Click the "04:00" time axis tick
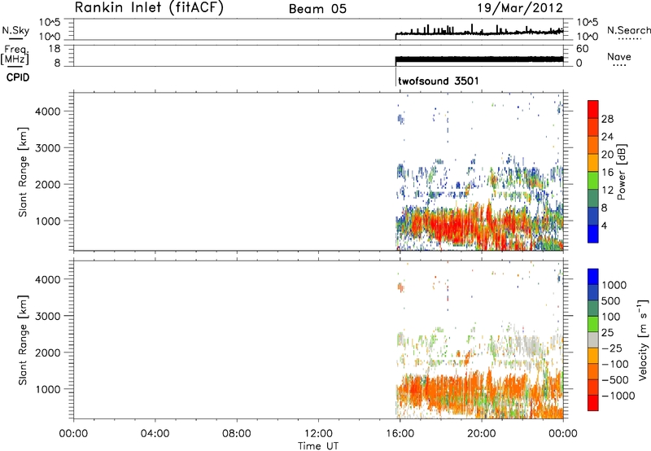 click(x=155, y=434)
